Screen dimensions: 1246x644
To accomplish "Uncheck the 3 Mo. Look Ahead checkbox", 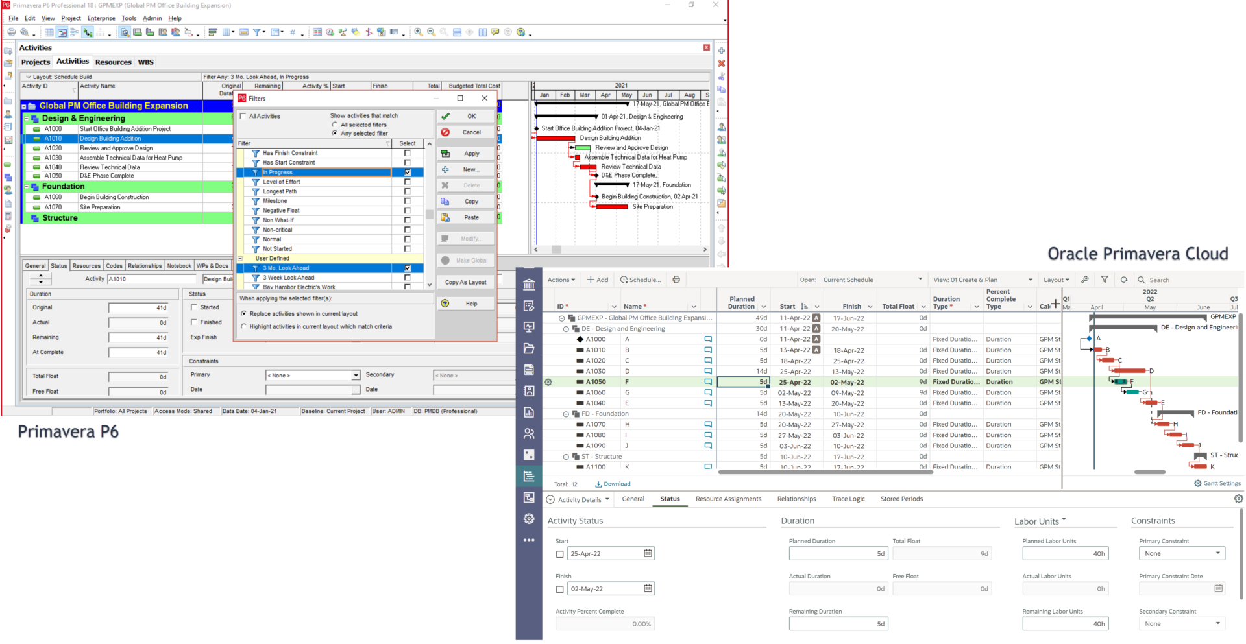I will pos(408,268).
